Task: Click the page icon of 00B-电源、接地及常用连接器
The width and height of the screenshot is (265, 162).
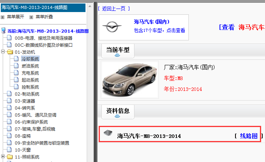Action: [x=9, y=38]
